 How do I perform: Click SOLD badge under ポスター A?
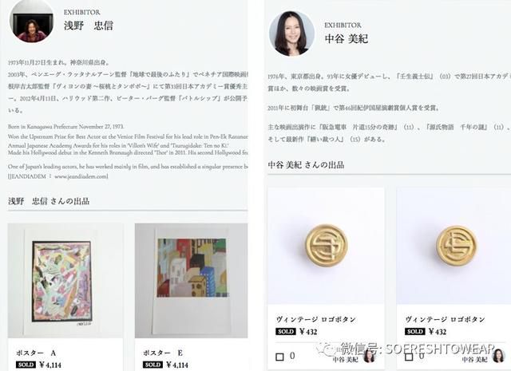coord(26,365)
